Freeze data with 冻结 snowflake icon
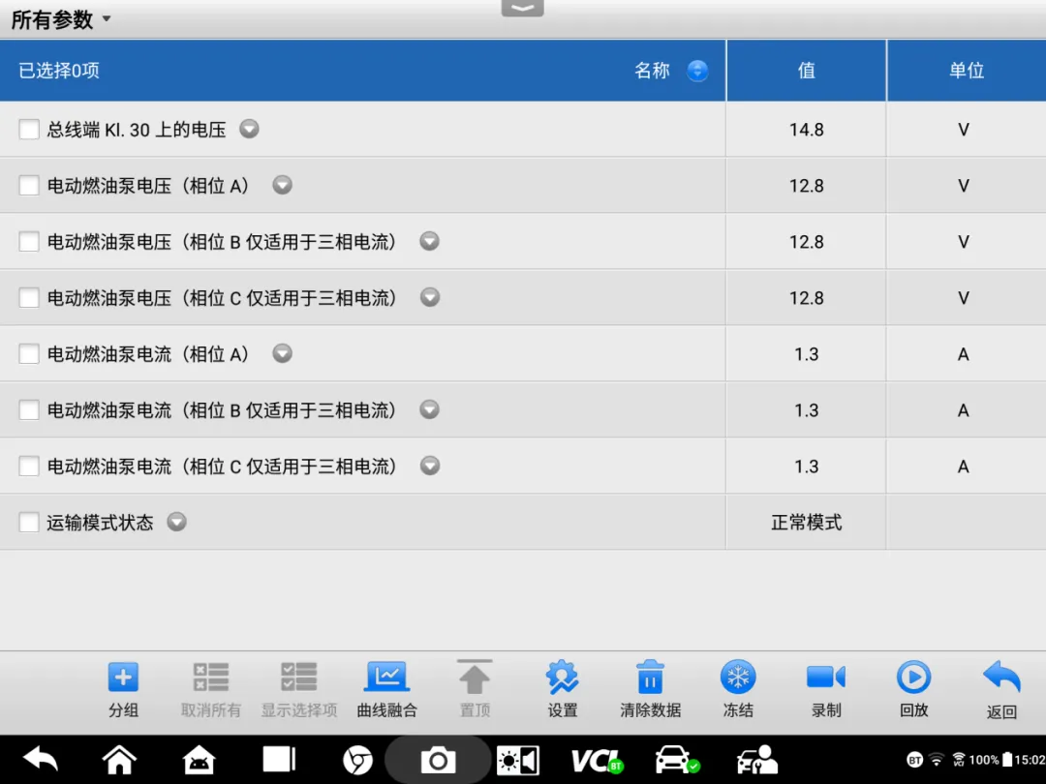 pyautogui.click(x=738, y=678)
